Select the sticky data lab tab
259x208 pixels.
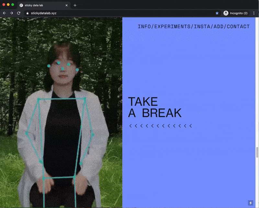point(44,5)
